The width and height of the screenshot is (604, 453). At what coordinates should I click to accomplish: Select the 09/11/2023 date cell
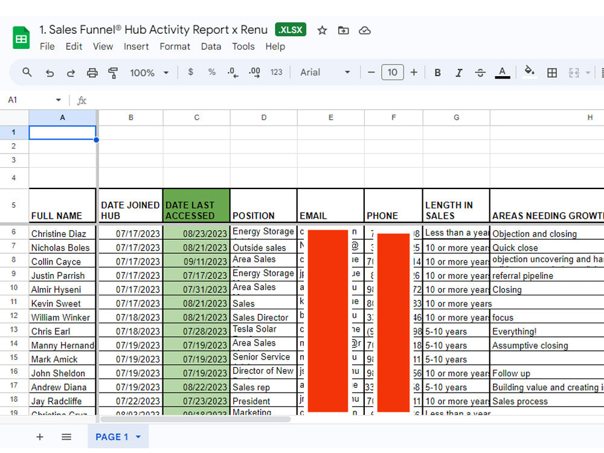click(x=196, y=262)
